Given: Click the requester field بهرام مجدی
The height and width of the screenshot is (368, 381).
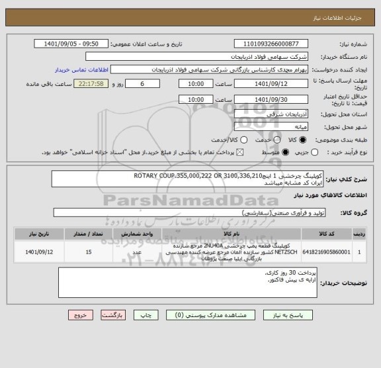Looking at the screenshot, I should (209, 70).
